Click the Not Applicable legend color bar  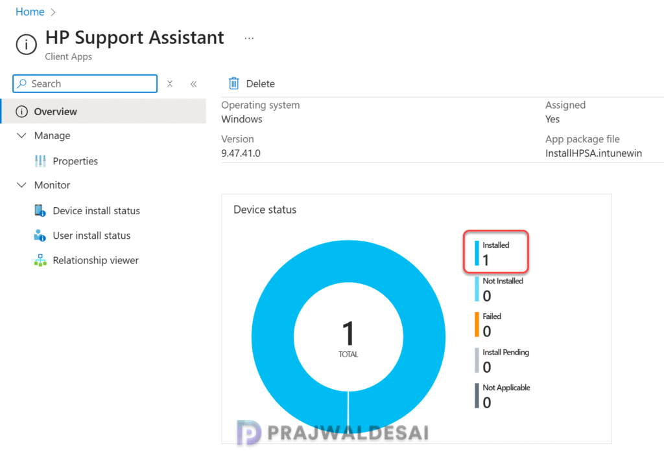(477, 396)
